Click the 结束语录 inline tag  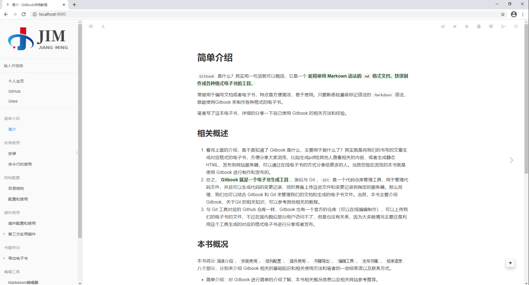(394, 261)
